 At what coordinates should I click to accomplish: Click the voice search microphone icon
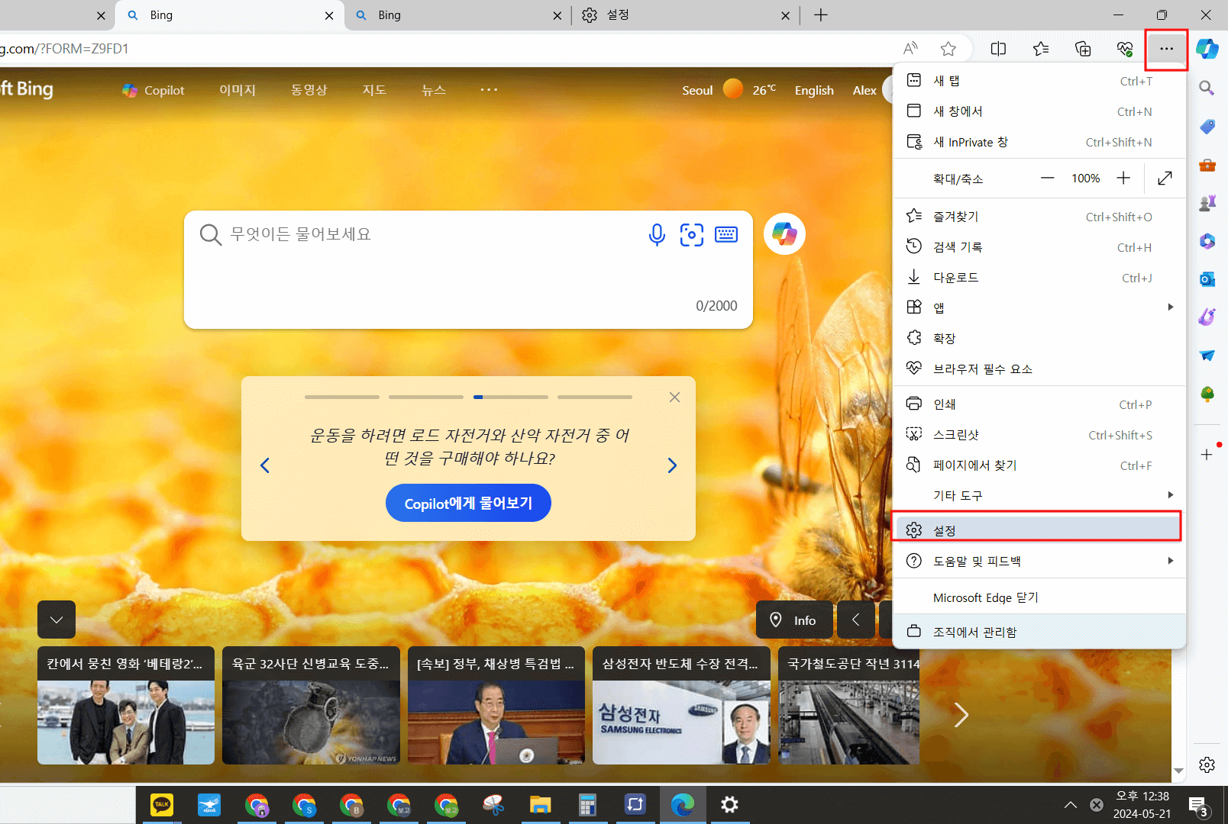pyautogui.click(x=657, y=235)
